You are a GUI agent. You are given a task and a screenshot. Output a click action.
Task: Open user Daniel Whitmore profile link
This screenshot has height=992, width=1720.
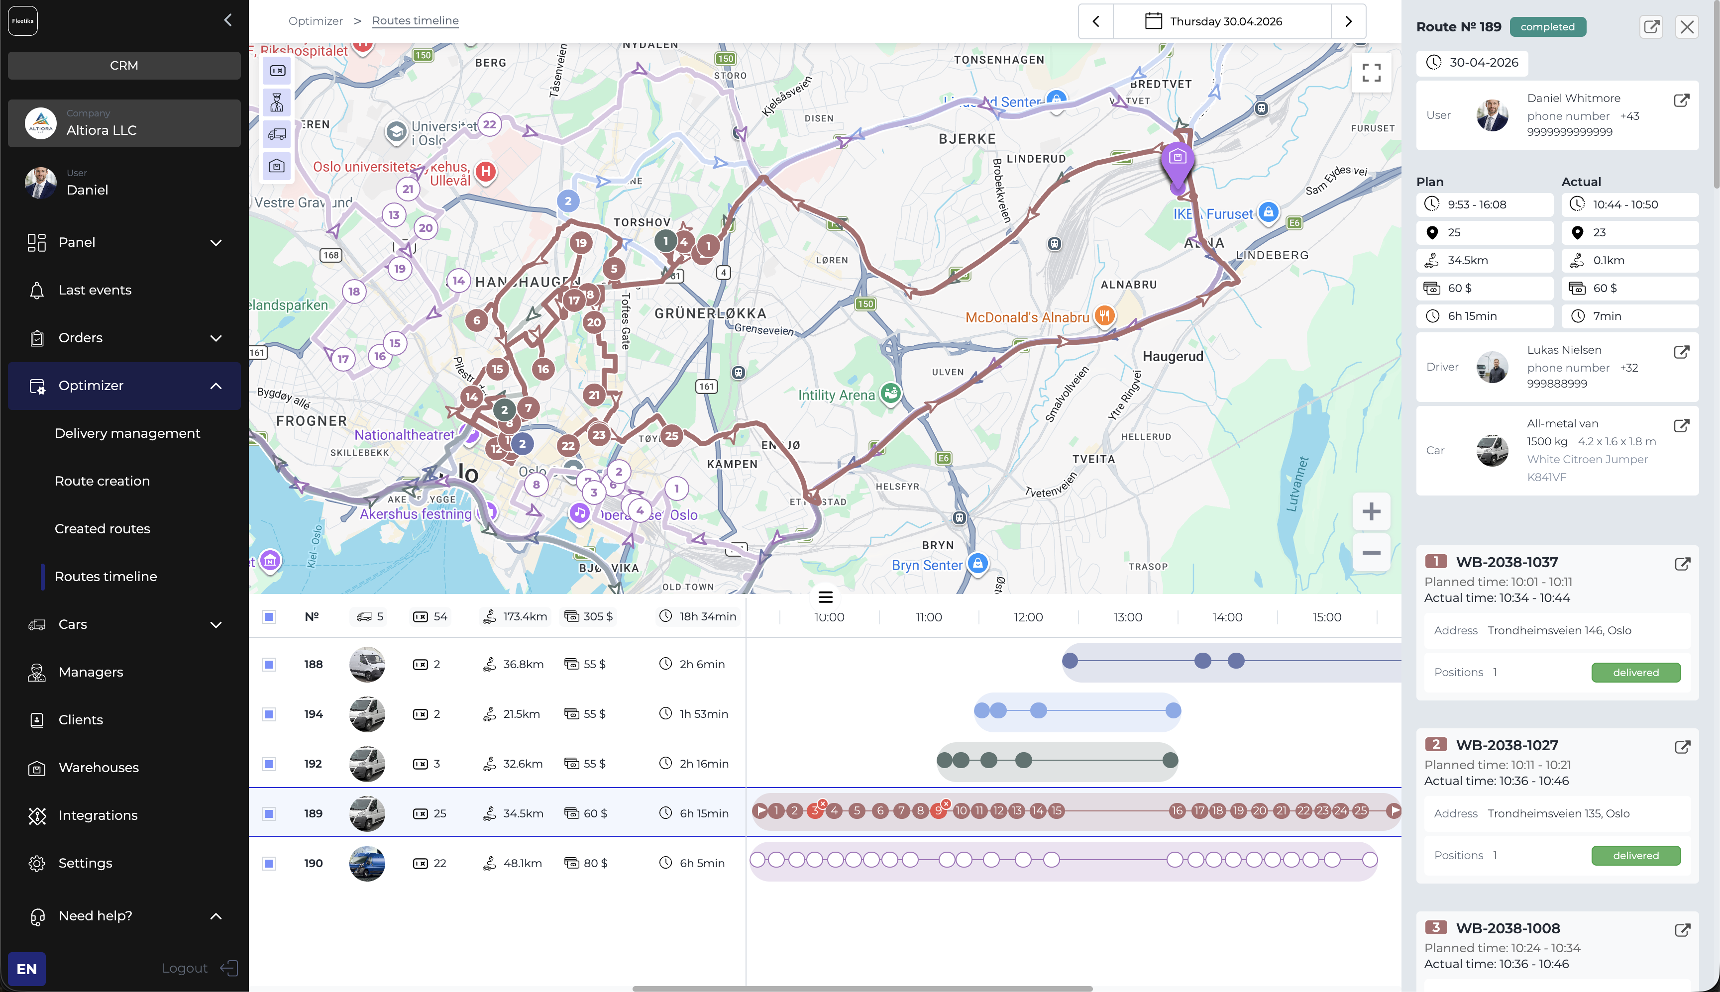1681,101
